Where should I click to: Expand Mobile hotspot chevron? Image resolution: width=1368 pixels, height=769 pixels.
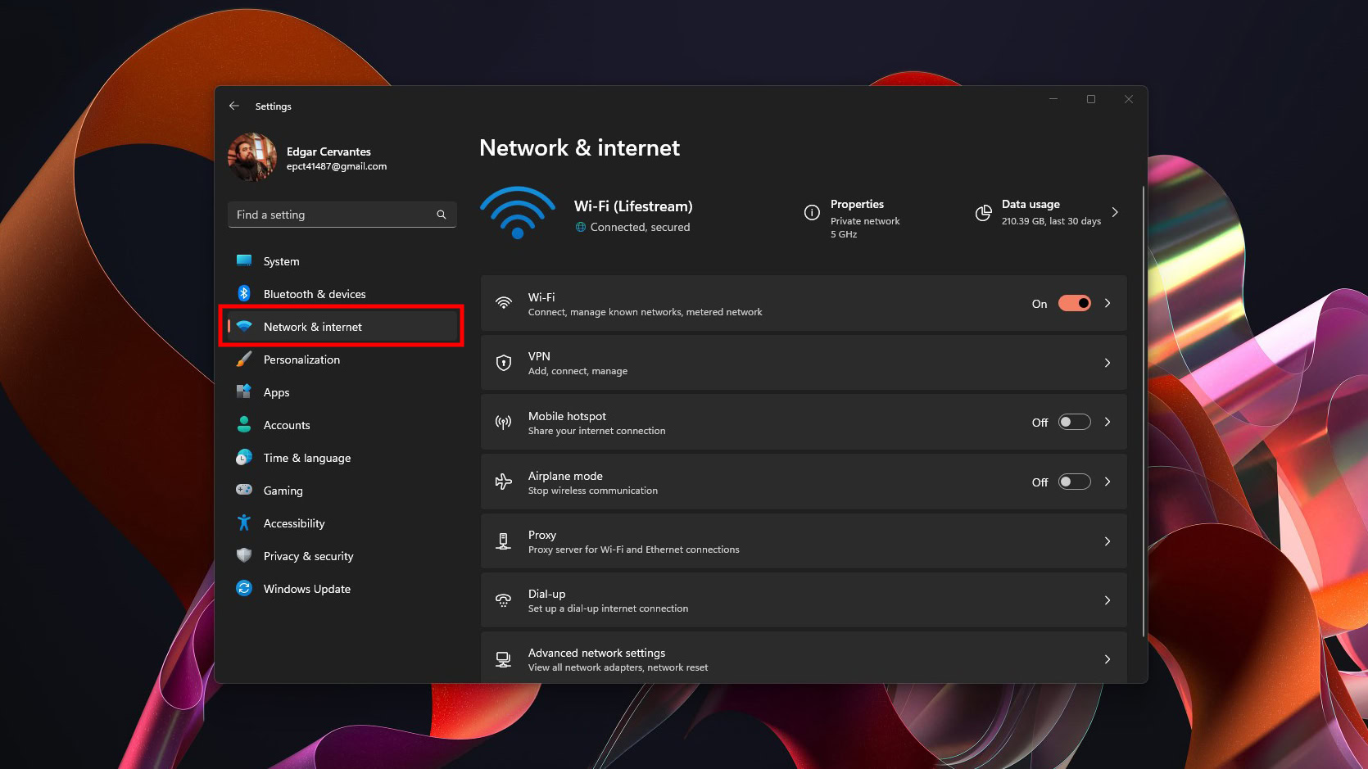pos(1108,422)
